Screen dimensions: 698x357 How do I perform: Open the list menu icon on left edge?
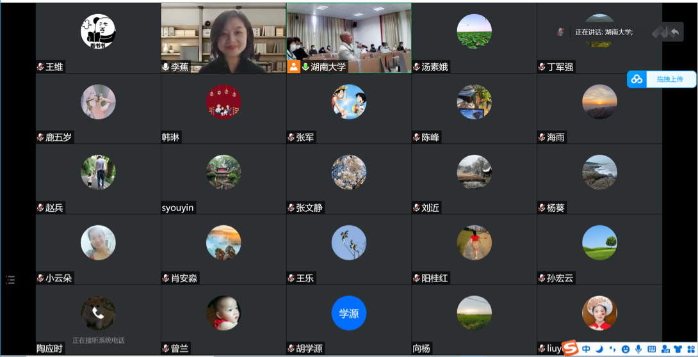click(10, 280)
